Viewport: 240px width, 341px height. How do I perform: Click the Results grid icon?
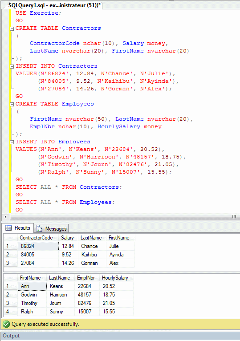pyautogui.click(x=8, y=227)
